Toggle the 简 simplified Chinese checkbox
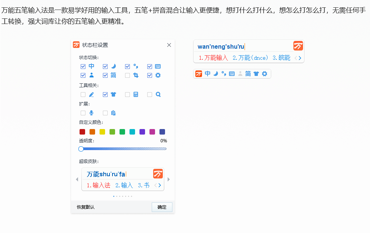370x233 pixels. coord(105,76)
